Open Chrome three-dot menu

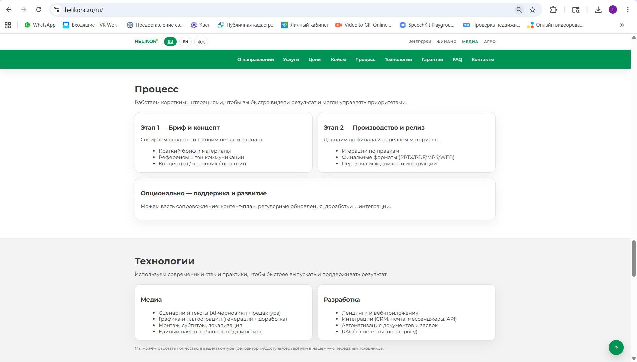pos(628,10)
